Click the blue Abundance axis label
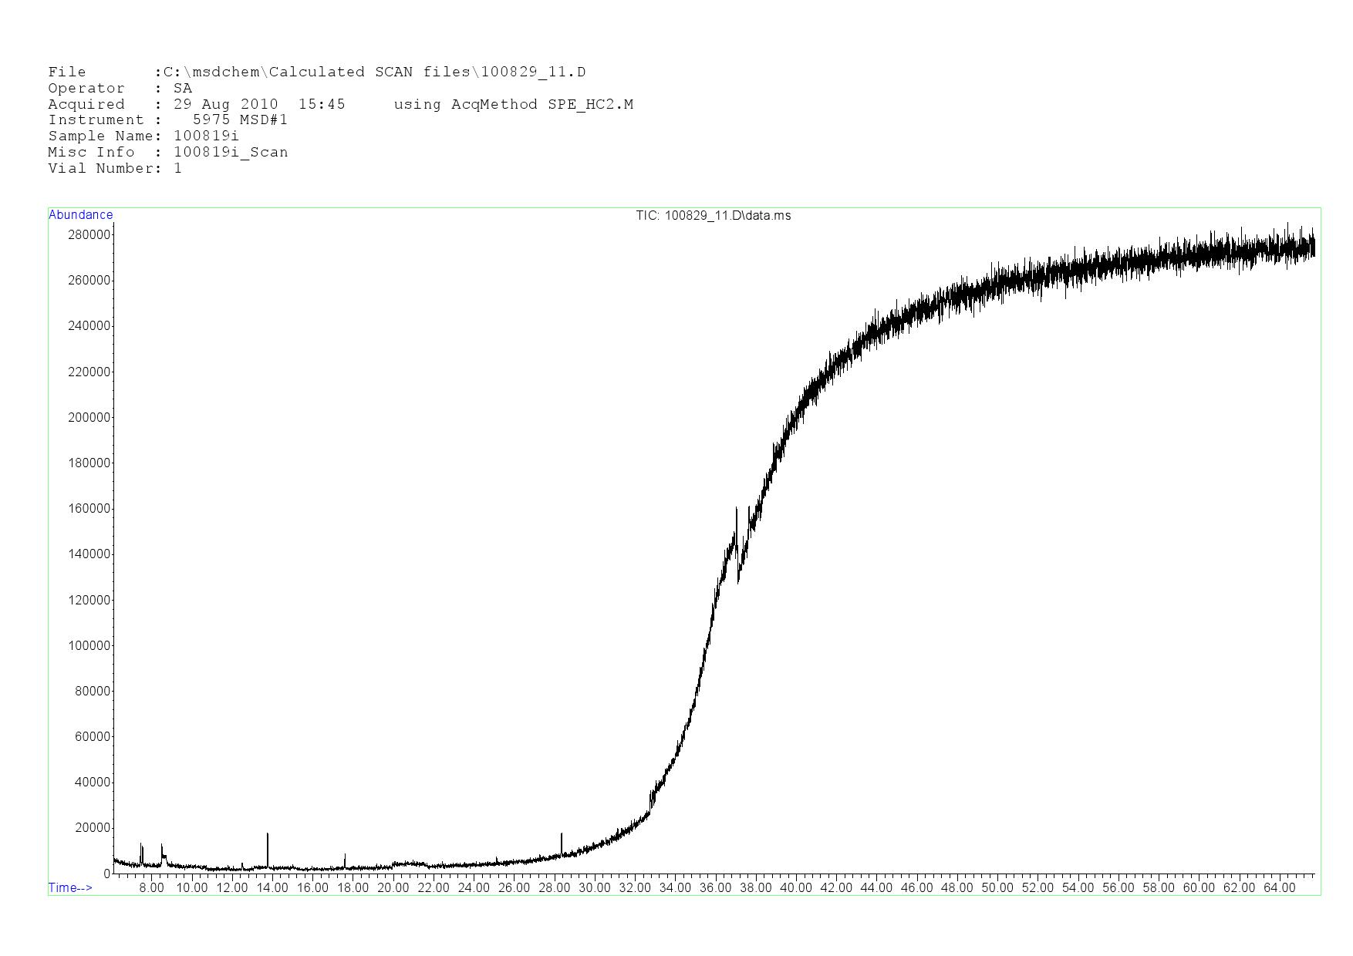The height and width of the screenshot is (956, 1353). pyautogui.click(x=80, y=215)
